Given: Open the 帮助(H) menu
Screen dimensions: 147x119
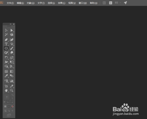Looking at the screenshot, I should pyautogui.click(x=93, y=3).
